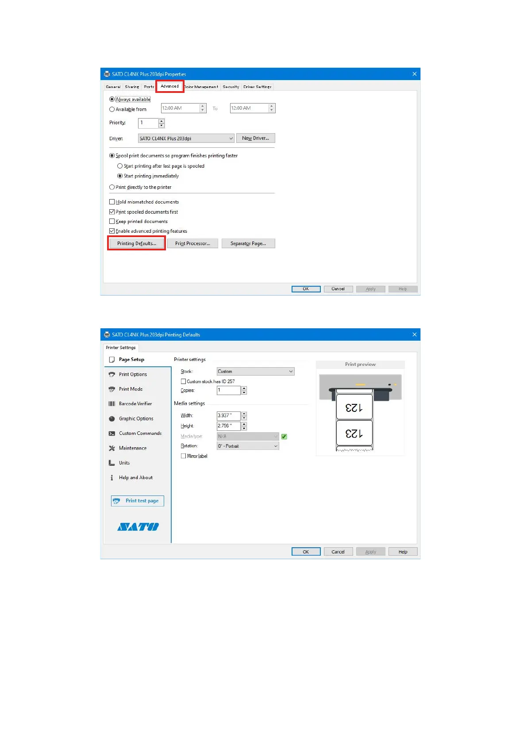Click Help in Printing Defaults dialog
The height and width of the screenshot is (745, 527).
click(403, 552)
